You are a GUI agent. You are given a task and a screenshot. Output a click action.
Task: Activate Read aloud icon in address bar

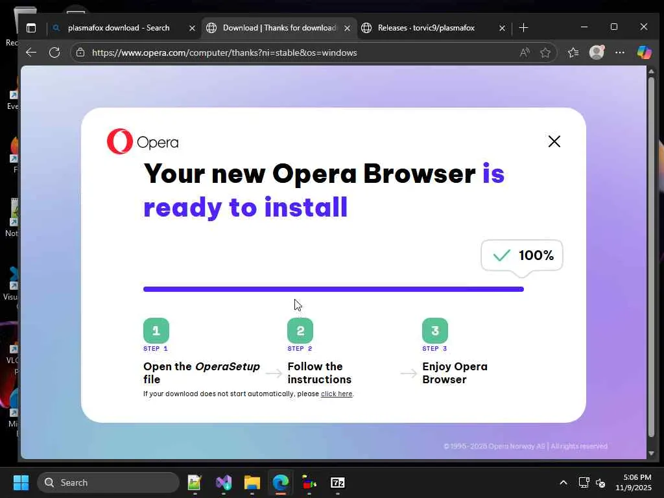pos(524,53)
